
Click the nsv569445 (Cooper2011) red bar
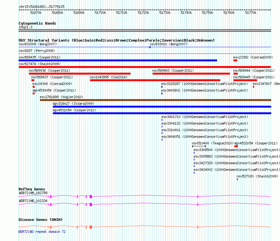(245, 80)
